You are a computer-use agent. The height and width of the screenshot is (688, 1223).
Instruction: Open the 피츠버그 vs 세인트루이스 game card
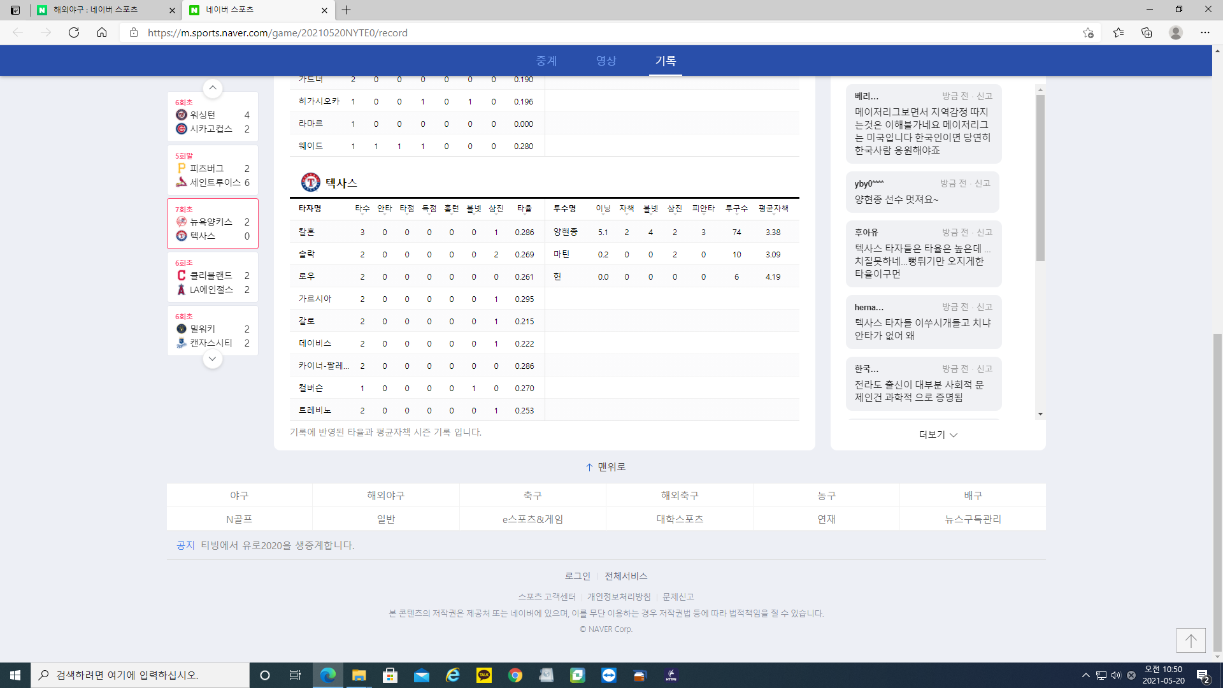click(213, 170)
